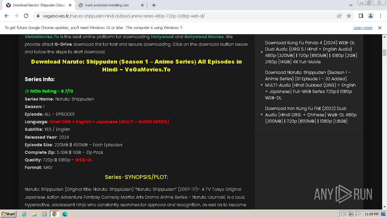Open the tab search dropdown
Viewport: 387px width, 218px height.
(351, 5)
